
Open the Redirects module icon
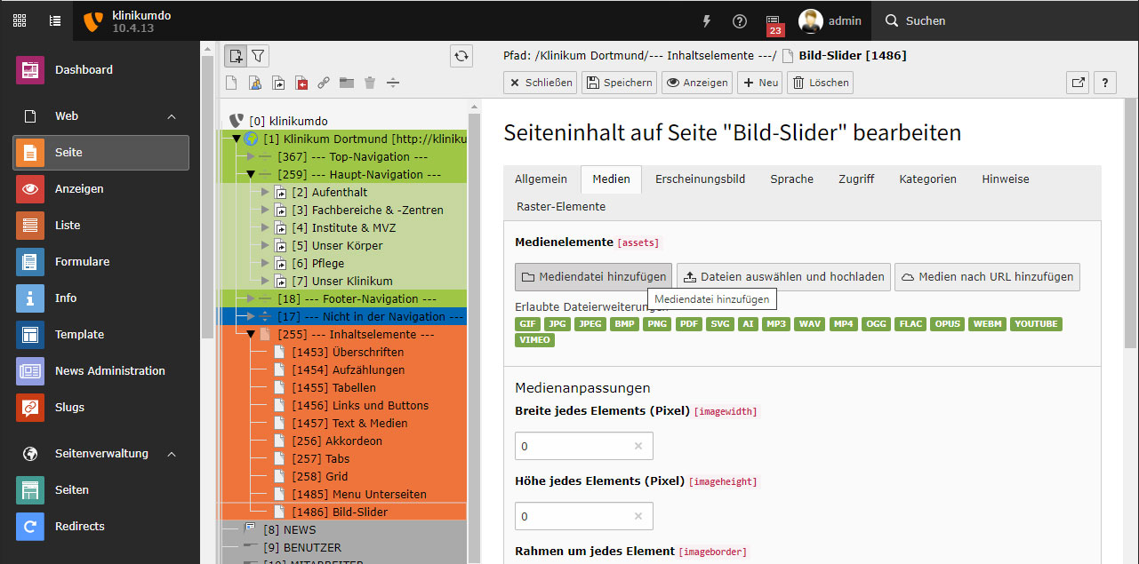click(x=30, y=526)
